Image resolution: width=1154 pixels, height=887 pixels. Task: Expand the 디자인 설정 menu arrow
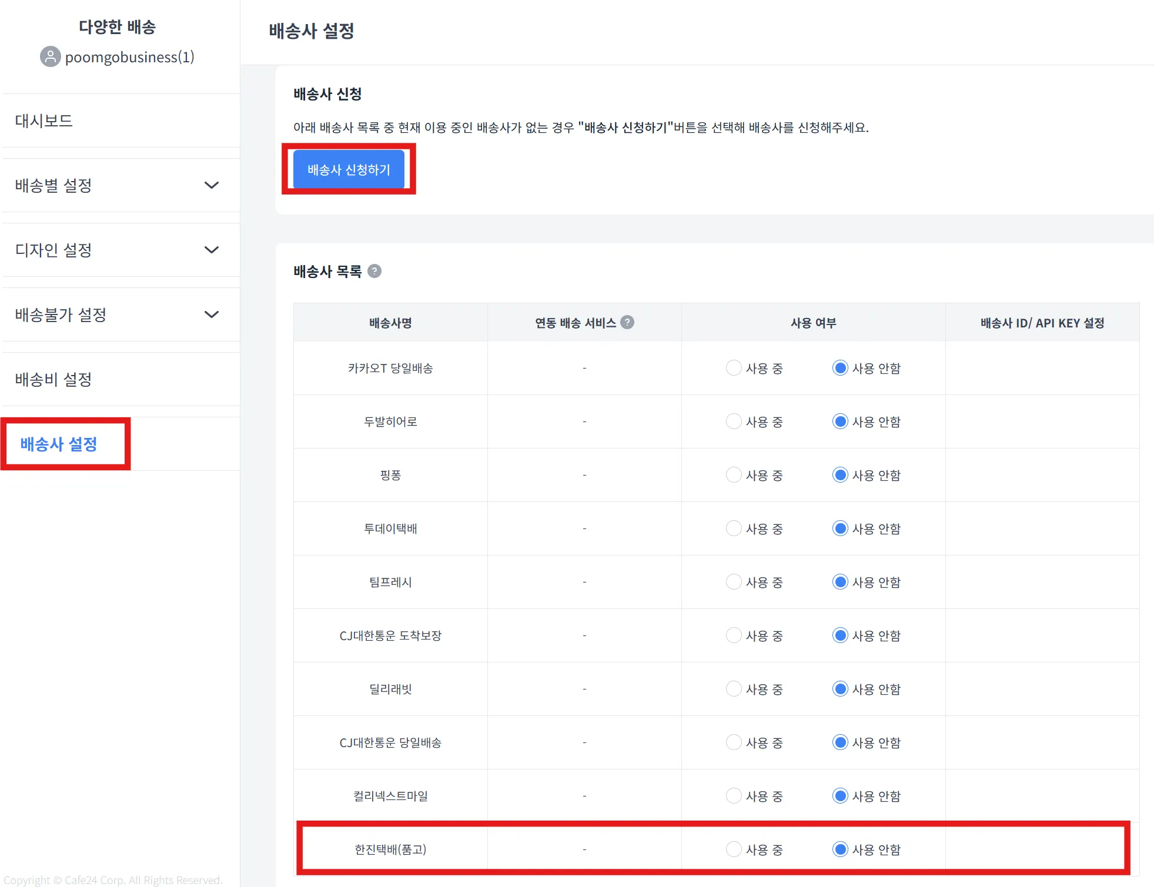tap(212, 250)
